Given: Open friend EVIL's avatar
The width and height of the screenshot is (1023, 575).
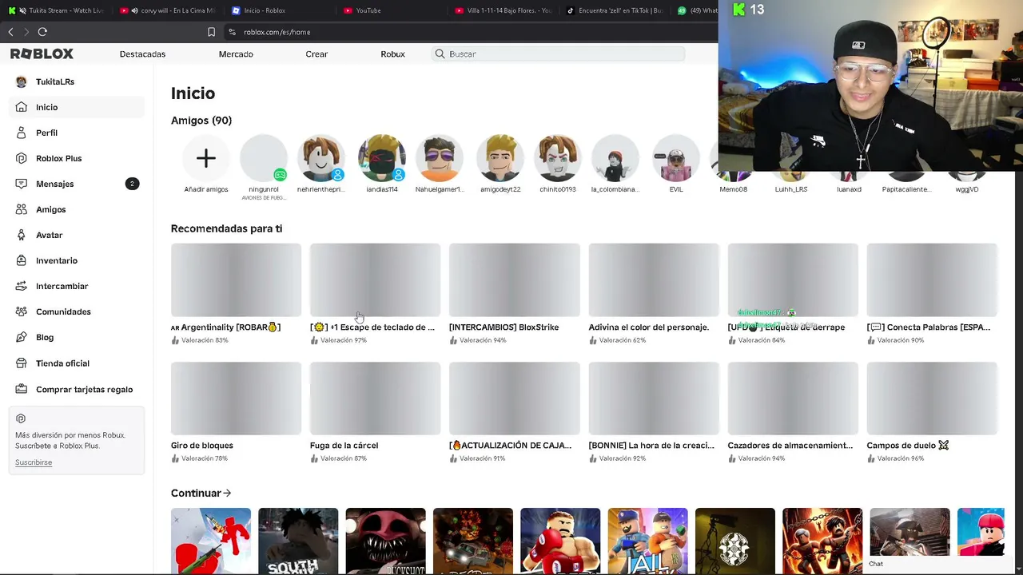Looking at the screenshot, I should click(676, 158).
